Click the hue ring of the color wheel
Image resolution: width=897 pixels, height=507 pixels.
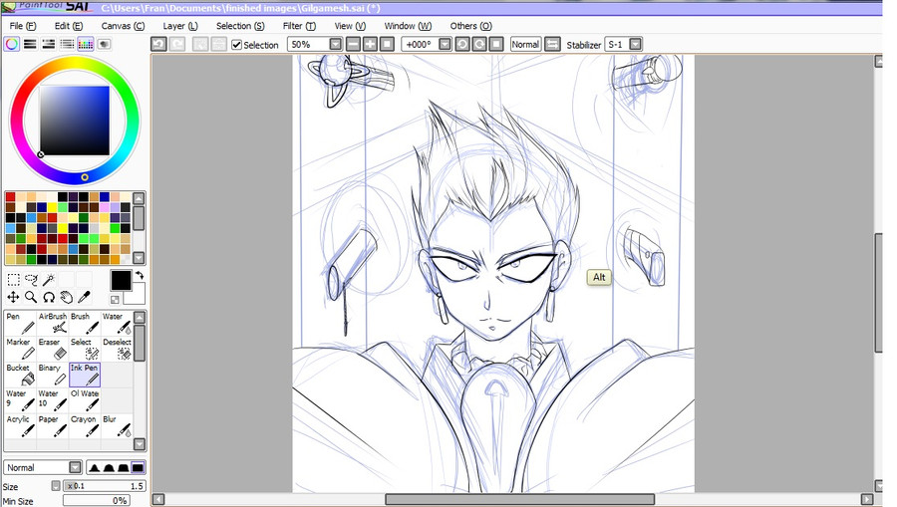point(75,63)
